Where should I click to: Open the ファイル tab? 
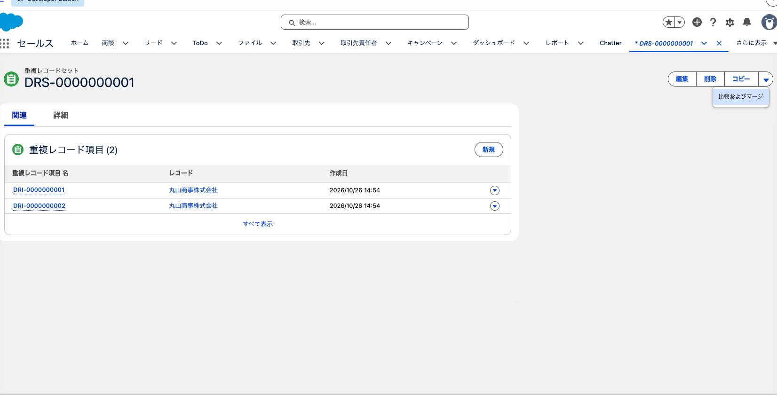click(250, 43)
